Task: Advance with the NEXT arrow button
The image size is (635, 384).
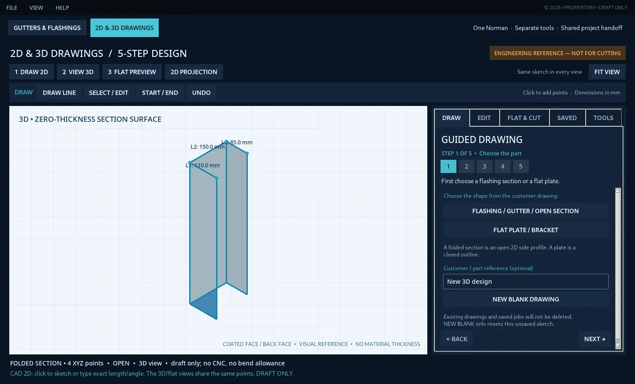Action: [x=595, y=339]
